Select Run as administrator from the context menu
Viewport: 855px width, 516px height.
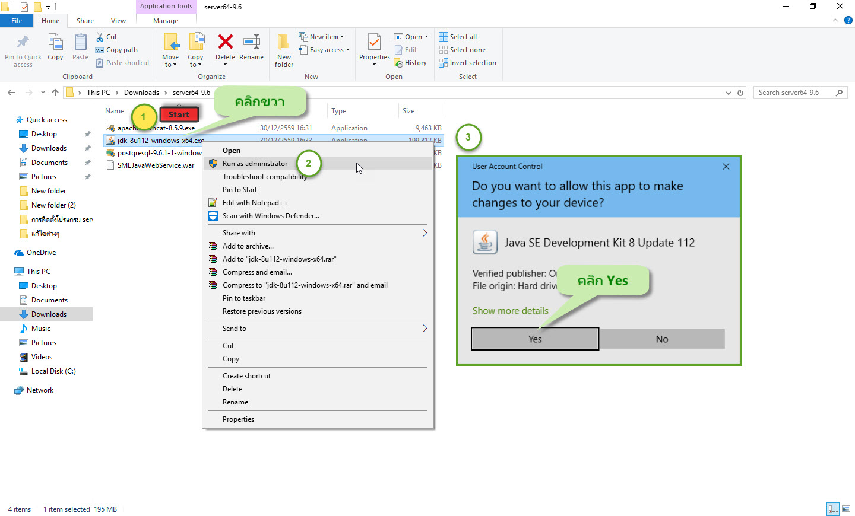255,163
